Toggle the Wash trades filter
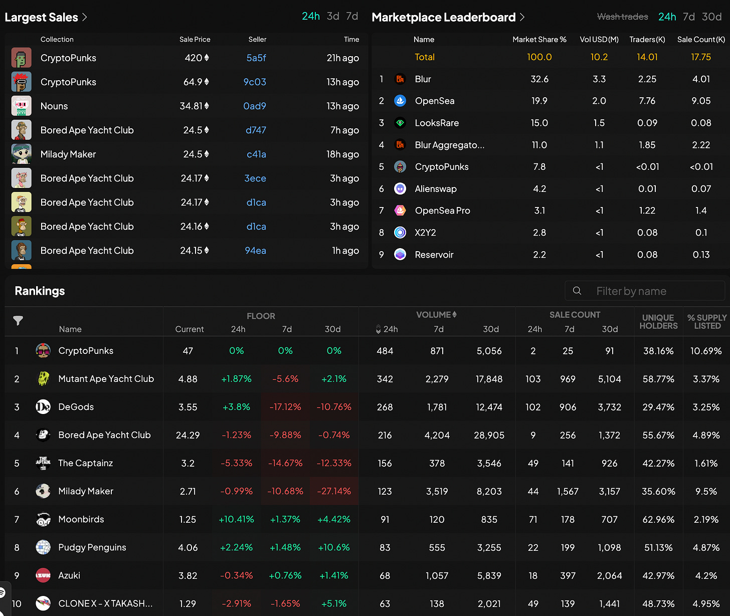 (x=622, y=17)
